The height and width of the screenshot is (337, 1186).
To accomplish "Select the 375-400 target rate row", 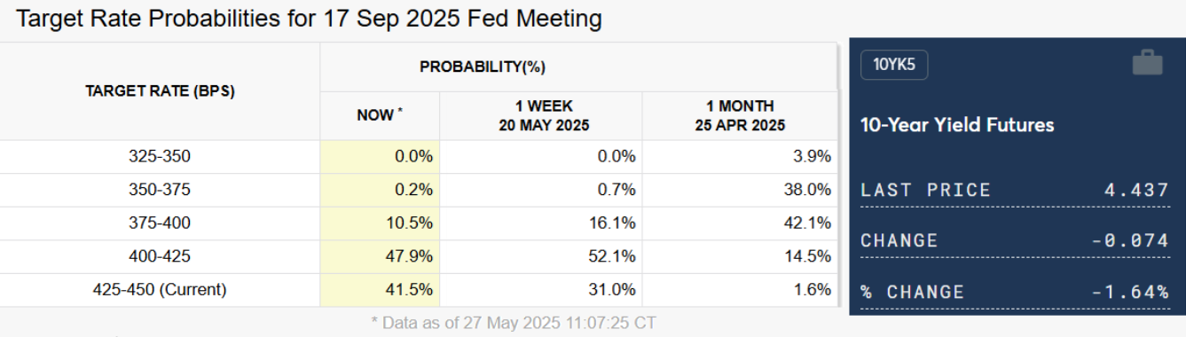I will [419, 223].
